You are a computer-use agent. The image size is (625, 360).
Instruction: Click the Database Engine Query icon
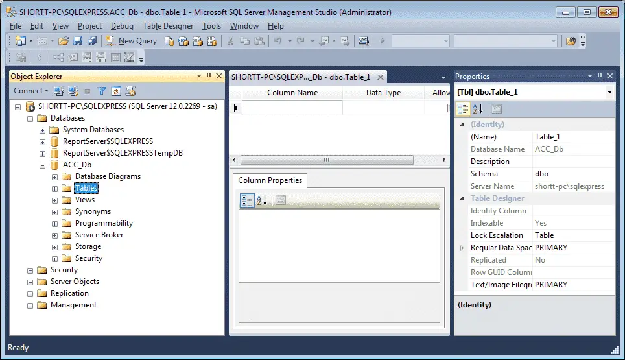(169, 41)
